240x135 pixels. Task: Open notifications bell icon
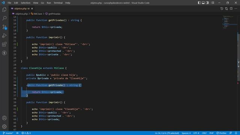[x=236, y=133]
